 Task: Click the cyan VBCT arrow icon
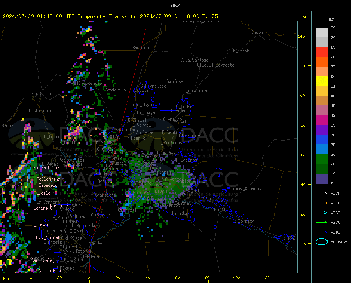(321, 213)
